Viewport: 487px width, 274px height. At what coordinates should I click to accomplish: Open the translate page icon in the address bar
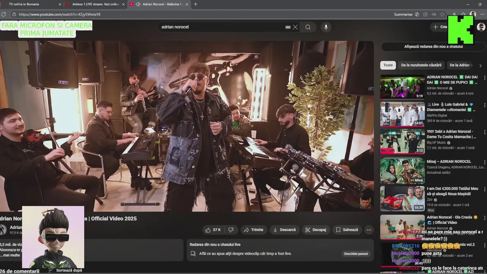pyautogui.click(x=434, y=14)
